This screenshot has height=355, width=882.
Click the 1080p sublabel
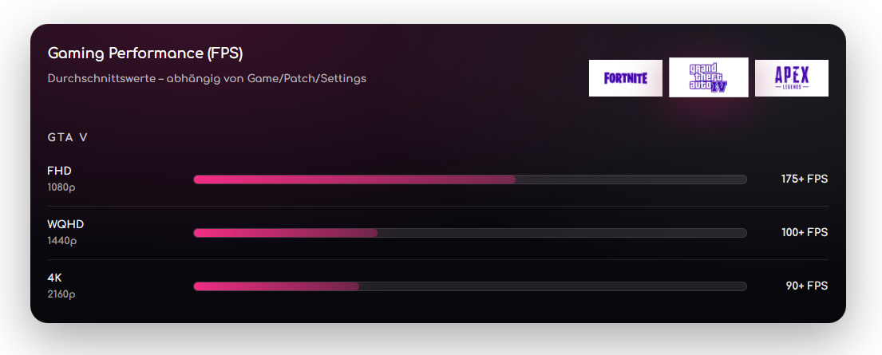coord(61,187)
